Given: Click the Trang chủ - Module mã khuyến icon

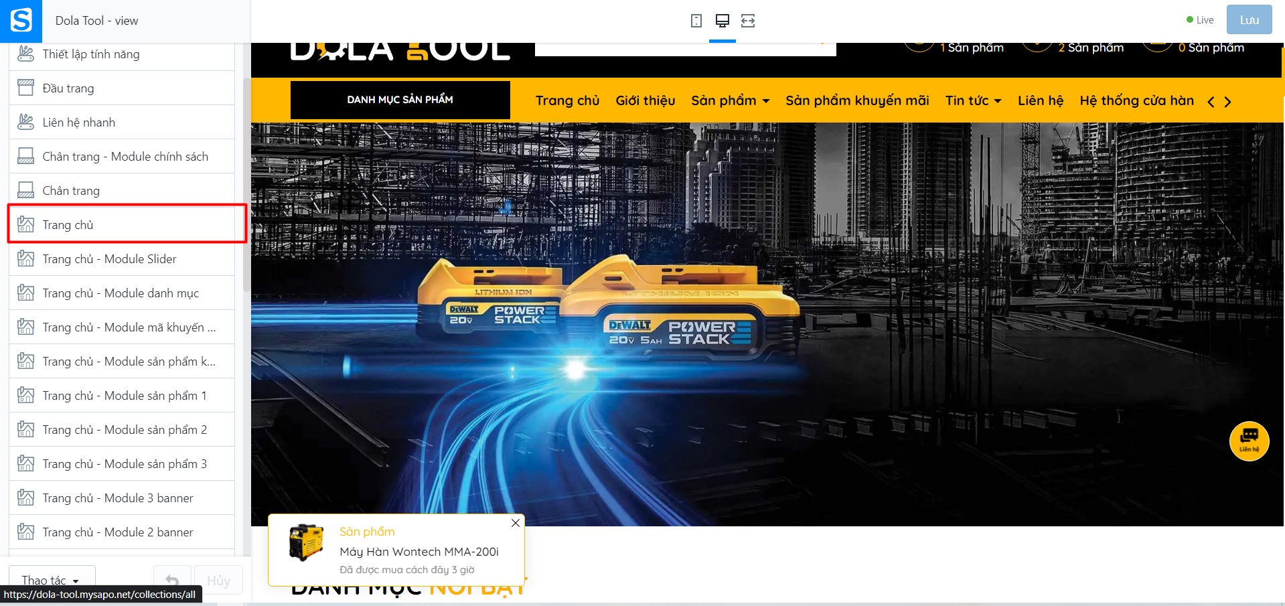Looking at the screenshot, I should 25,327.
